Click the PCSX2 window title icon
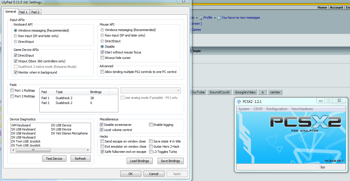This screenshot has width=350, height=181. [238, 101]
